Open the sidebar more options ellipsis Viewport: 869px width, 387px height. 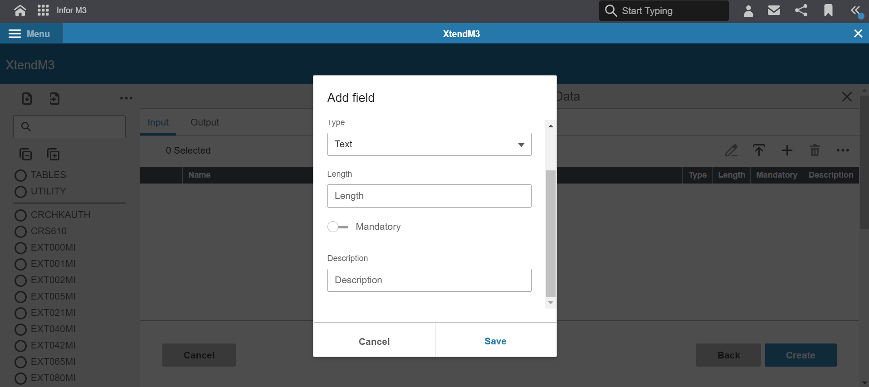tap(126, 98)
